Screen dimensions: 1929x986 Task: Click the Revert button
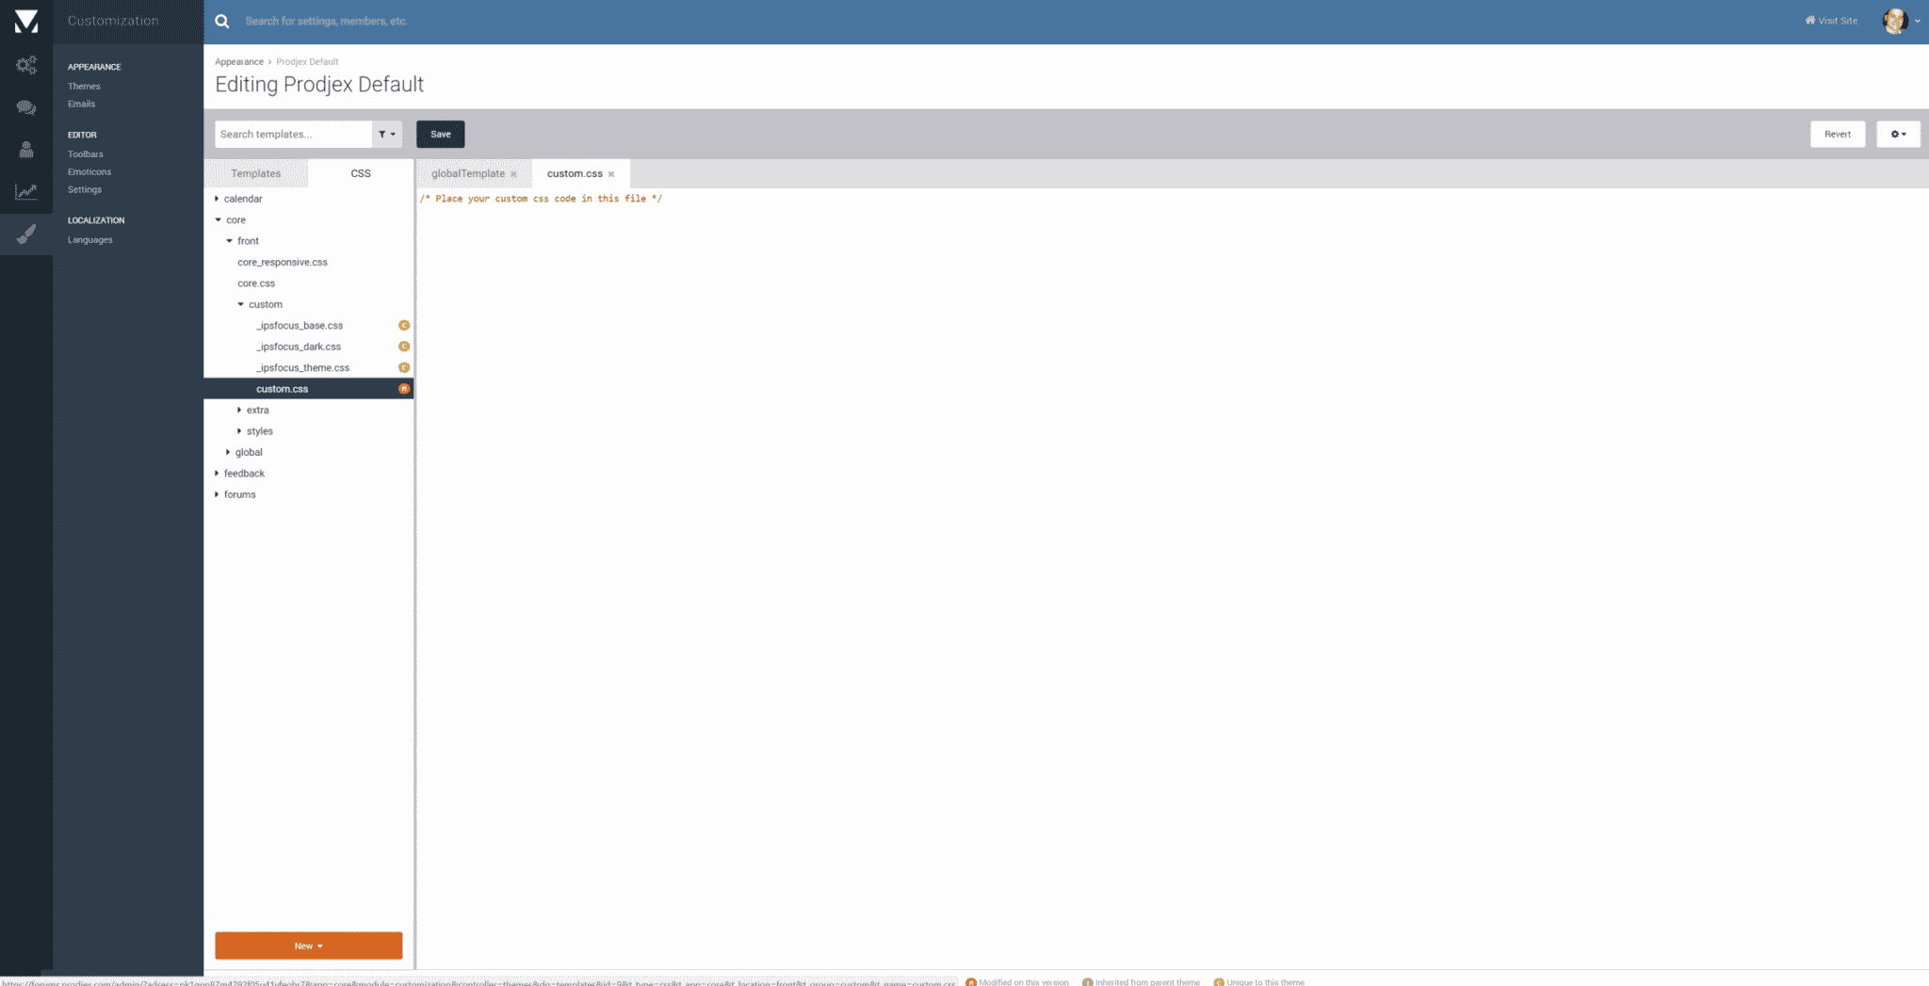[x=1837, y=135]
